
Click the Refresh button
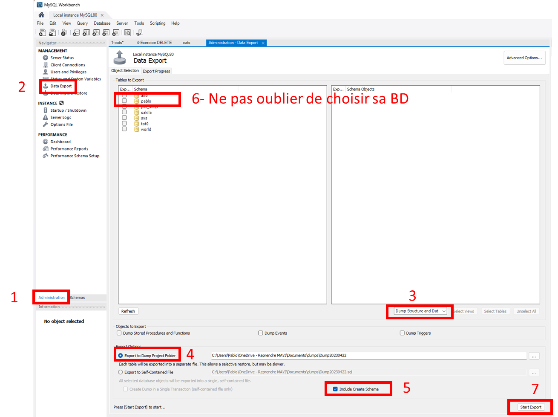(x=128, y=311)
